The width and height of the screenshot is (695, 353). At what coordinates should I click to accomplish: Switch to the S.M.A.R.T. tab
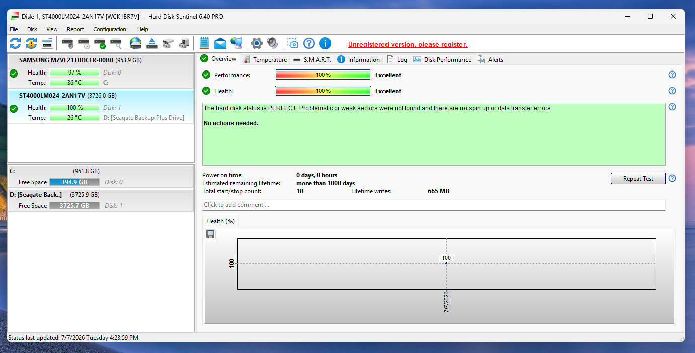[x=313, y=59]
